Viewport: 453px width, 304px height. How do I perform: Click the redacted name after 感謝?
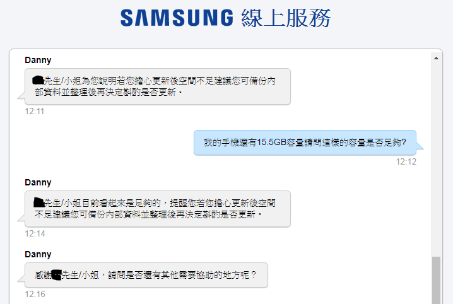click(x=56, y=275)
